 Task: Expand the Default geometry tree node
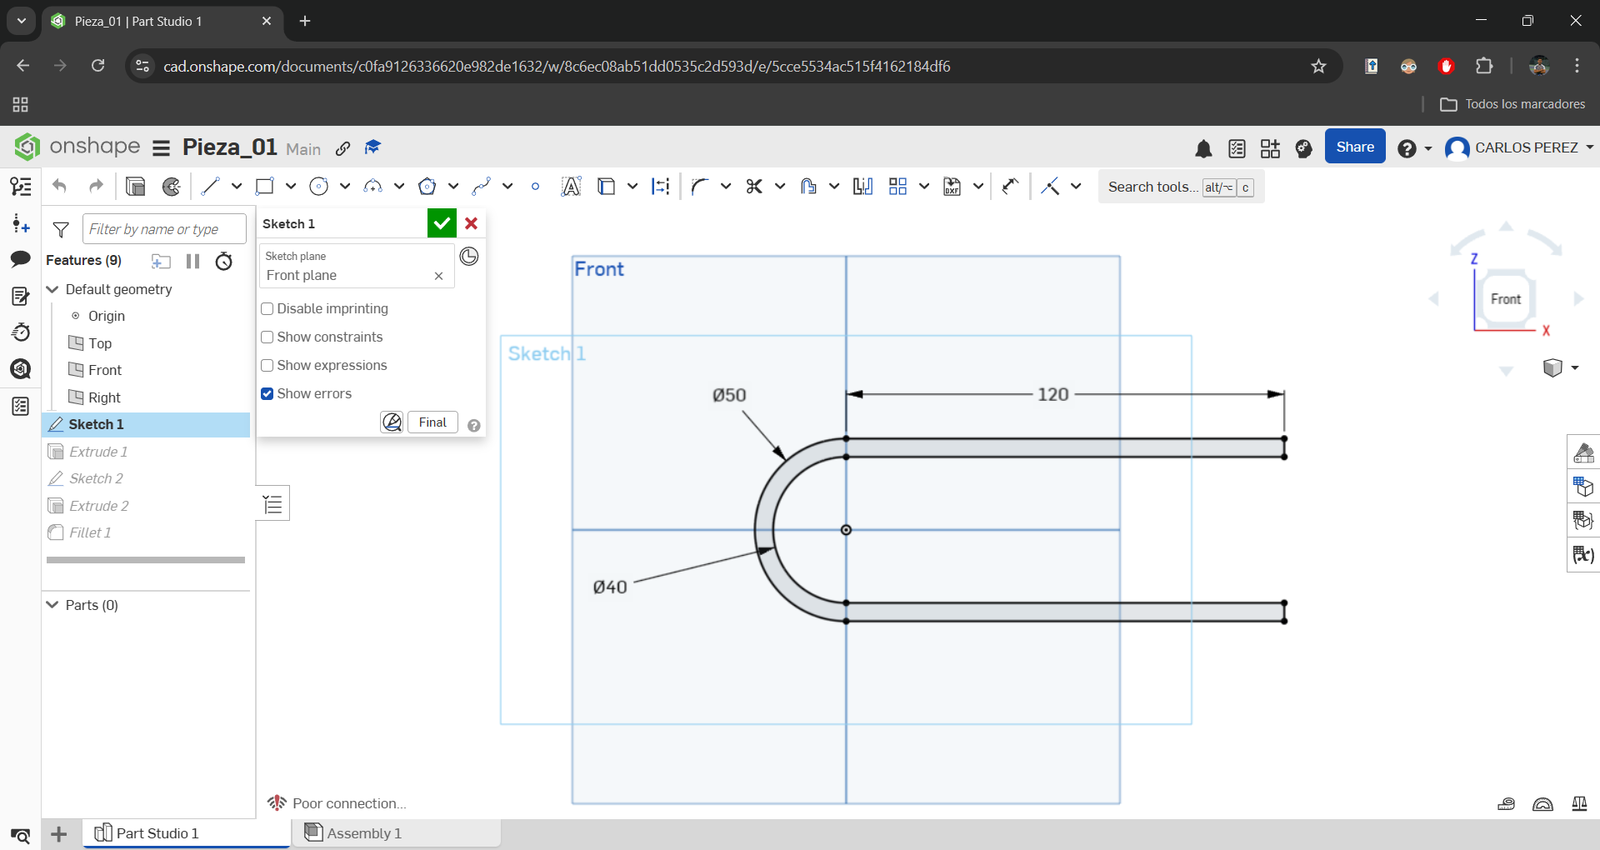tap(52, 290)
